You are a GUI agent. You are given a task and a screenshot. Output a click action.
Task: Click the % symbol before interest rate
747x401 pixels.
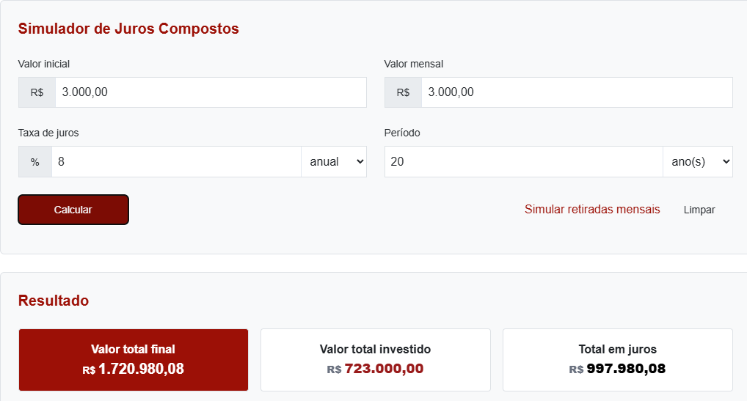point(35,161)
